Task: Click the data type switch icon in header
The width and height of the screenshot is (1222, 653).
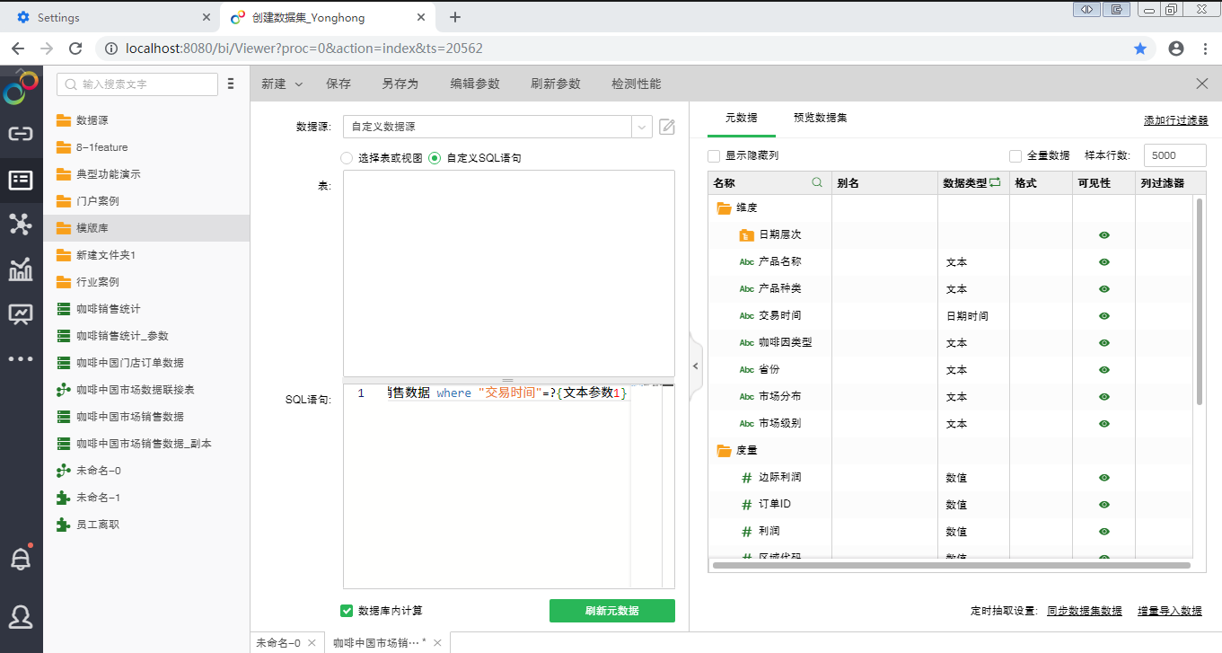Action: coord(995,182)
